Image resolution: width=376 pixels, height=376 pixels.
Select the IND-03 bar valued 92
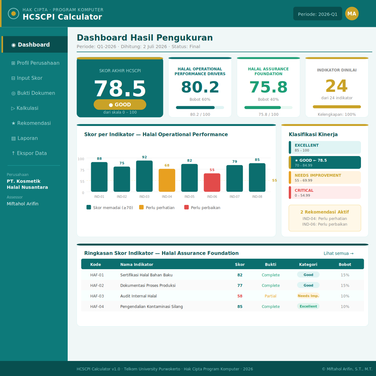pyautogui.click(x=144, y=176)
